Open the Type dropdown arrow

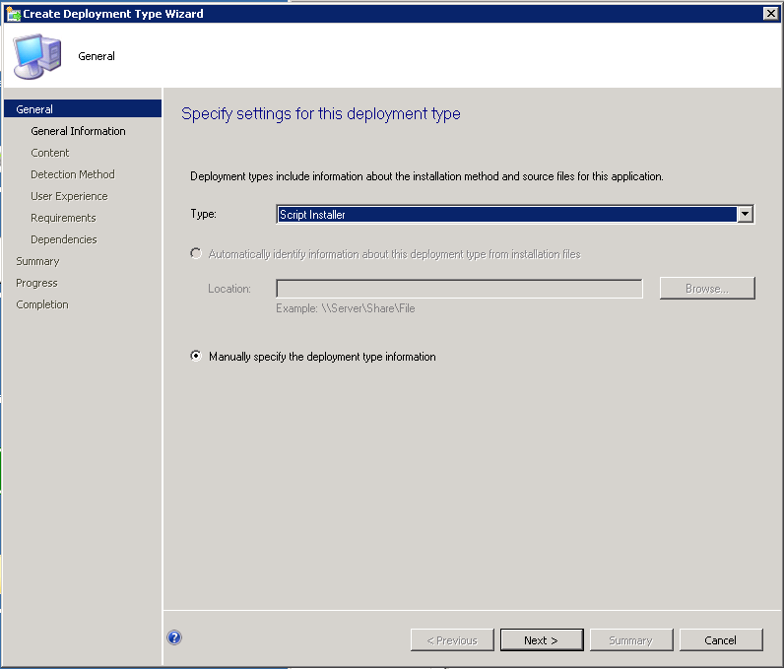746,214
